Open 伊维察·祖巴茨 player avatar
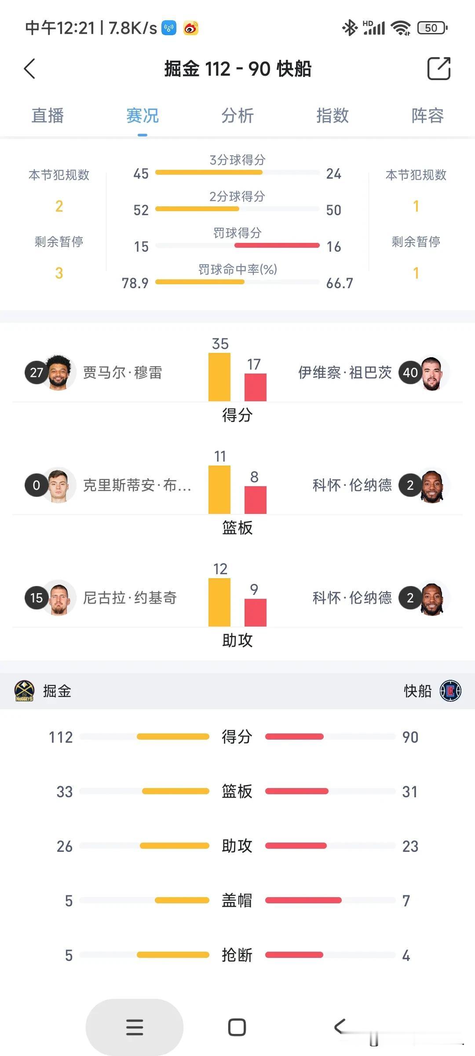Image resolution: width=475 pixels, height=1056 pixels. coord(431,373)
